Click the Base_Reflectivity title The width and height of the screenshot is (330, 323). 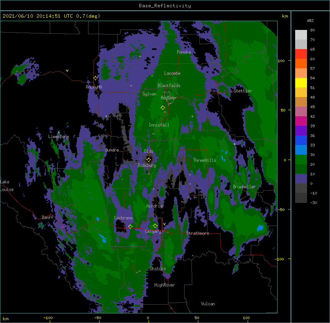coord(165,6)
